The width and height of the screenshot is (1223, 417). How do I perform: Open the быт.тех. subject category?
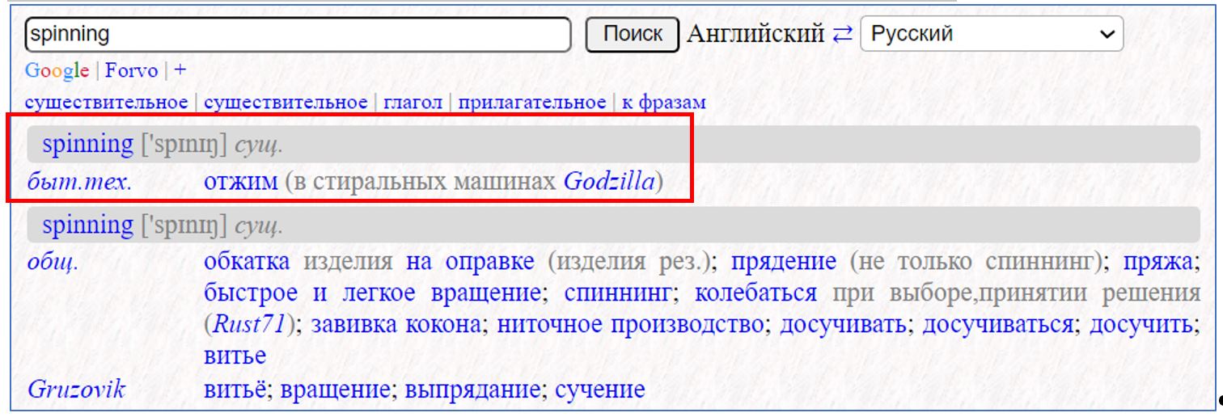pos(78,182)
